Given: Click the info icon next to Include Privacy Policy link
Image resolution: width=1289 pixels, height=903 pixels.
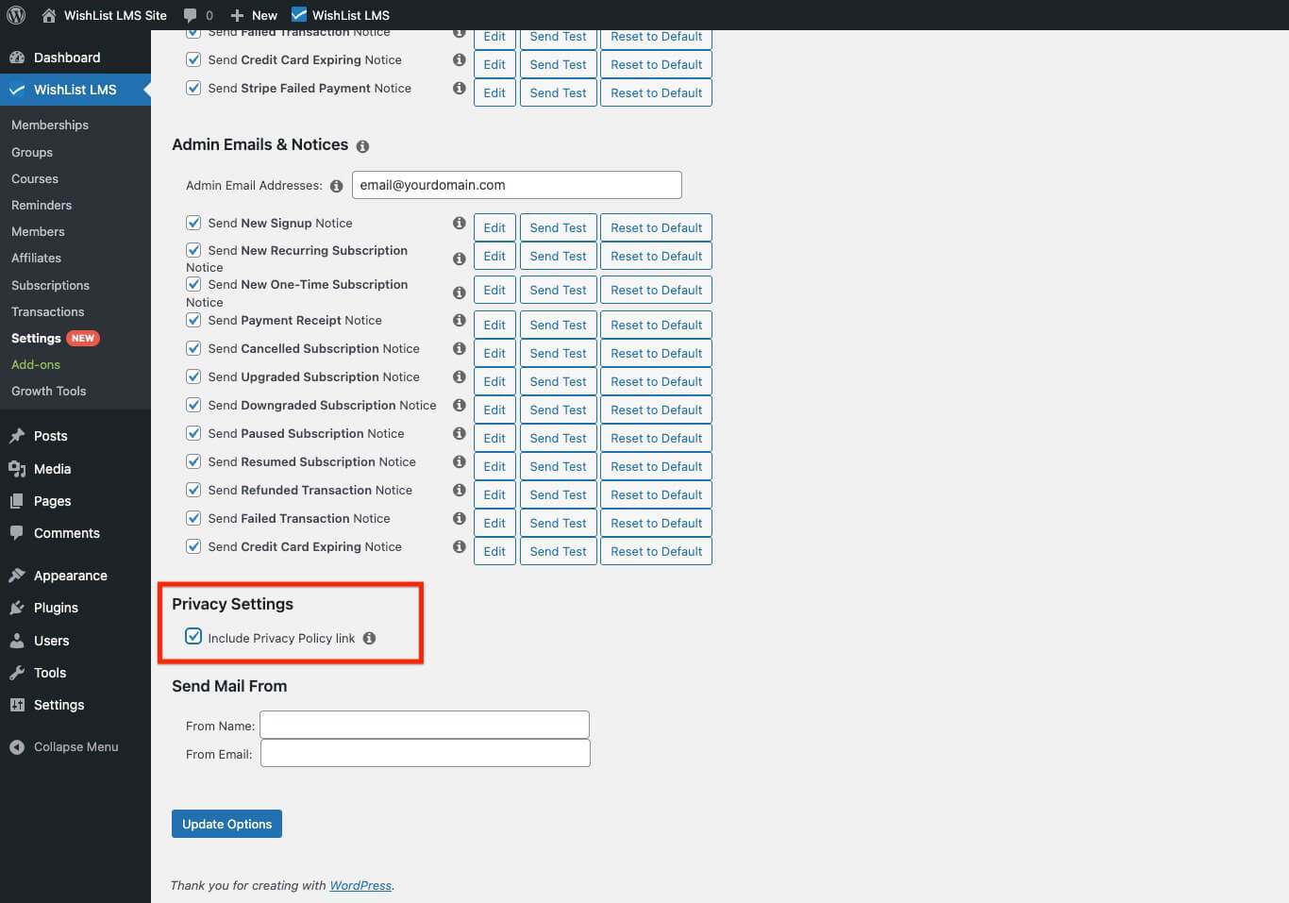Looking at the screenshot, I should [x=369, y=638].
